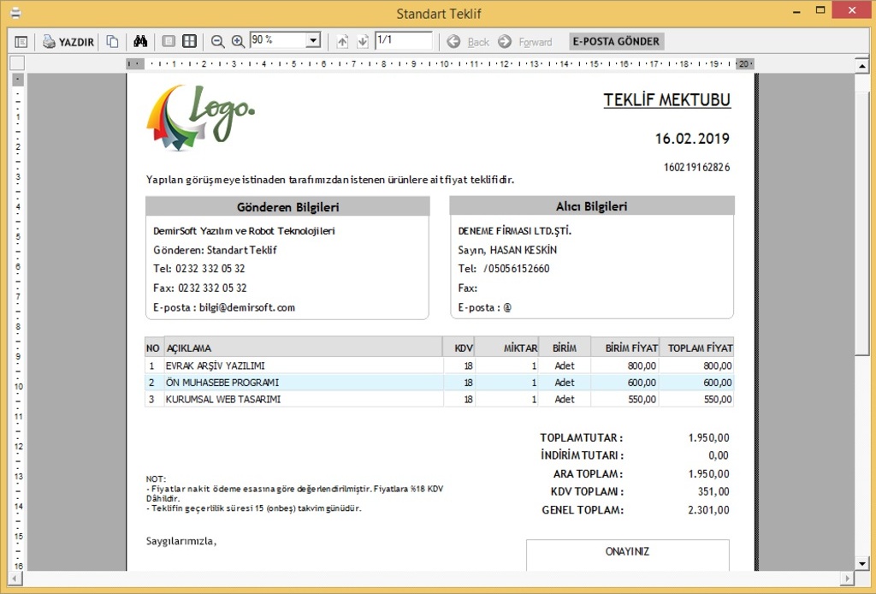Click the 1/1 page number field

click(404, 40)
